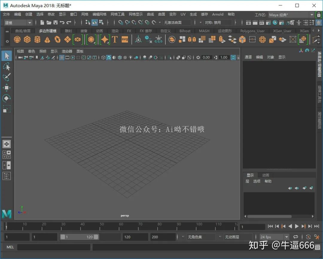Click the 无动画层 button below the timeline
The image size is (323, 259).
coord(238,237)
